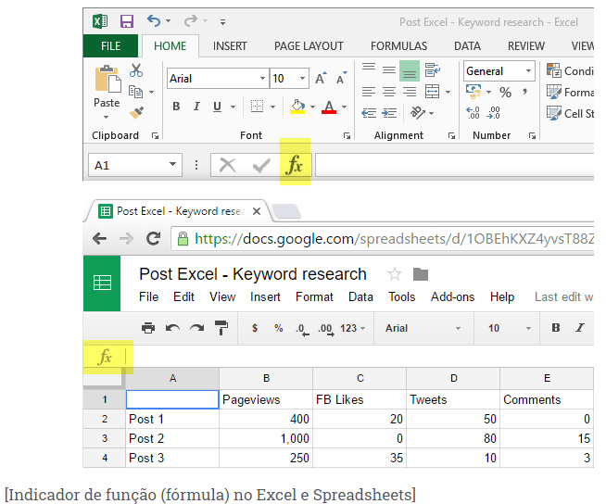Click the green FILE button in Excel
Image resolution: width=606 pixels, height=504 pixels.
point(110,46)
